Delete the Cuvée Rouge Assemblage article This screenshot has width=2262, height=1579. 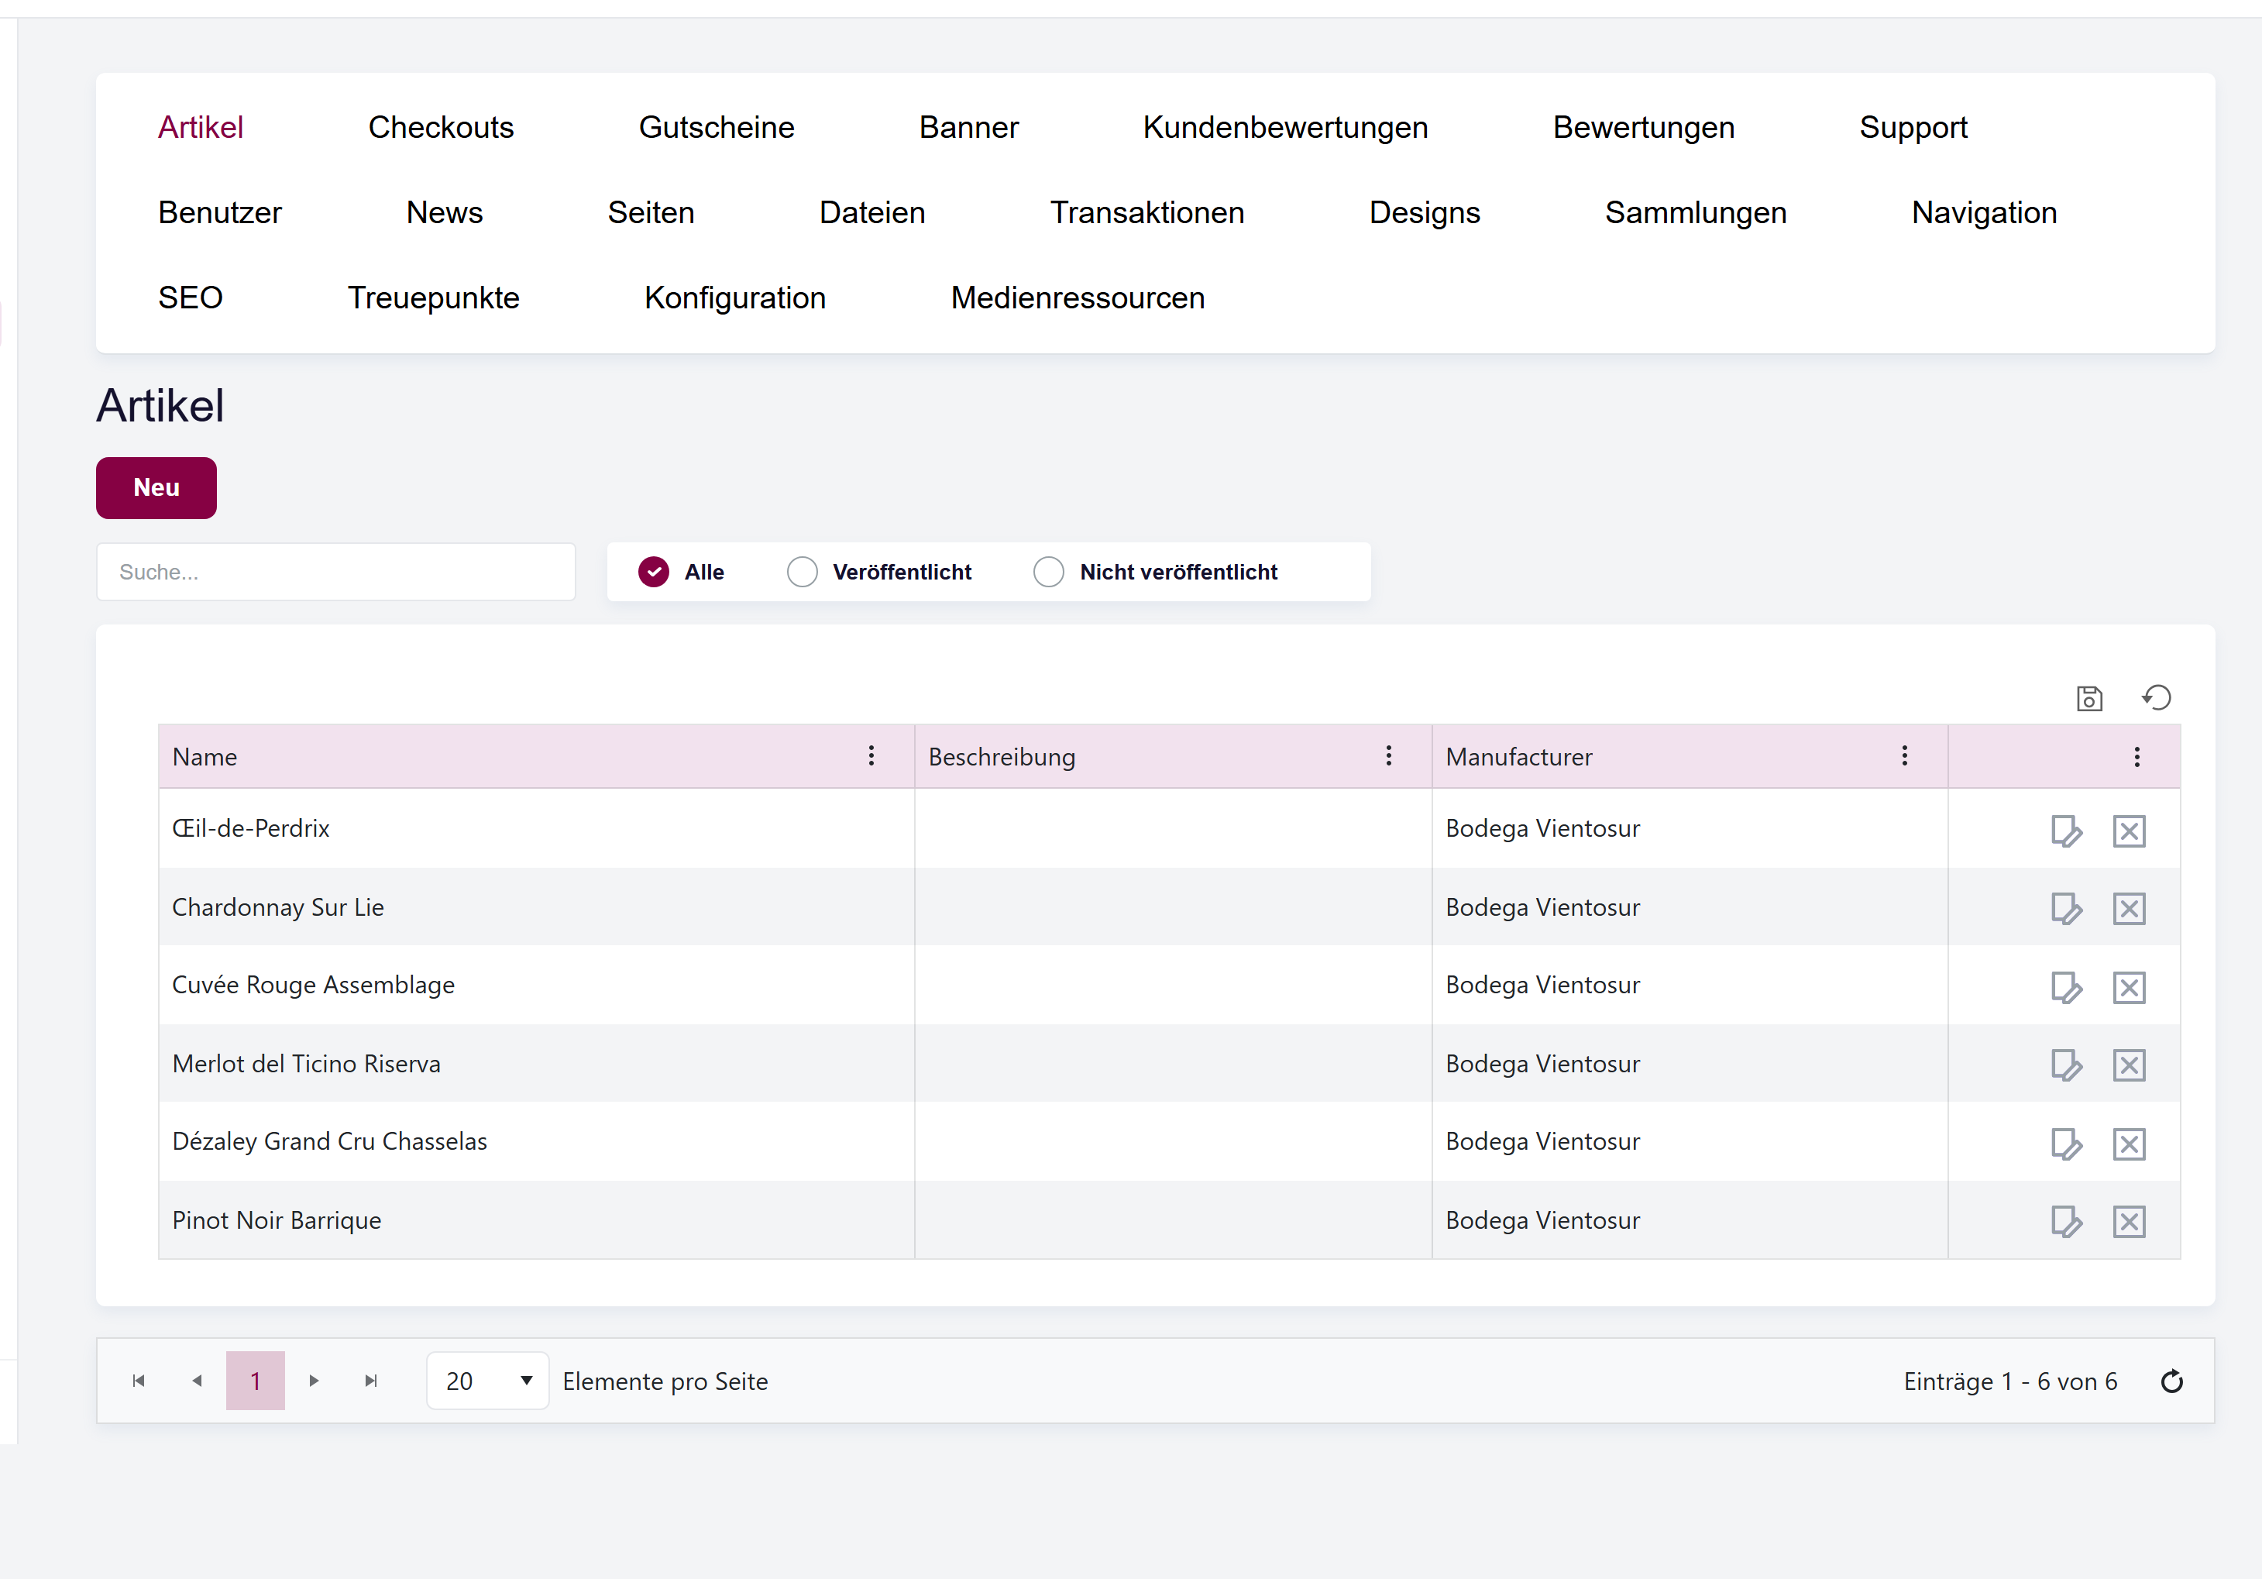2128,986
